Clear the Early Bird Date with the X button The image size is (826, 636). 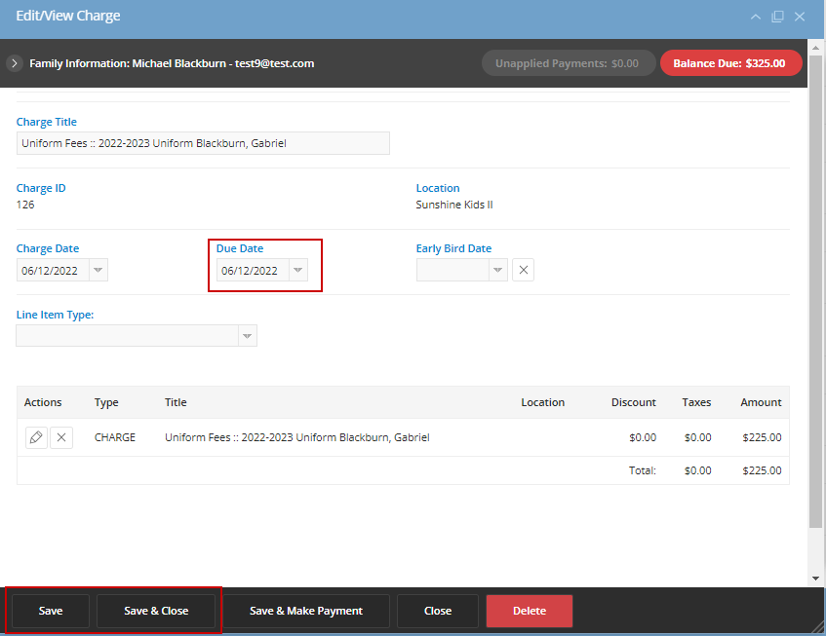click(523, 270)
